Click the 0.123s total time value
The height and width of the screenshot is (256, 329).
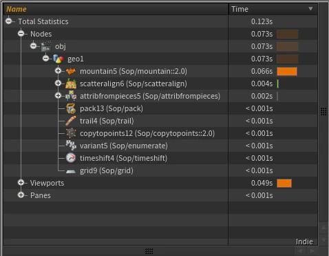262,21
